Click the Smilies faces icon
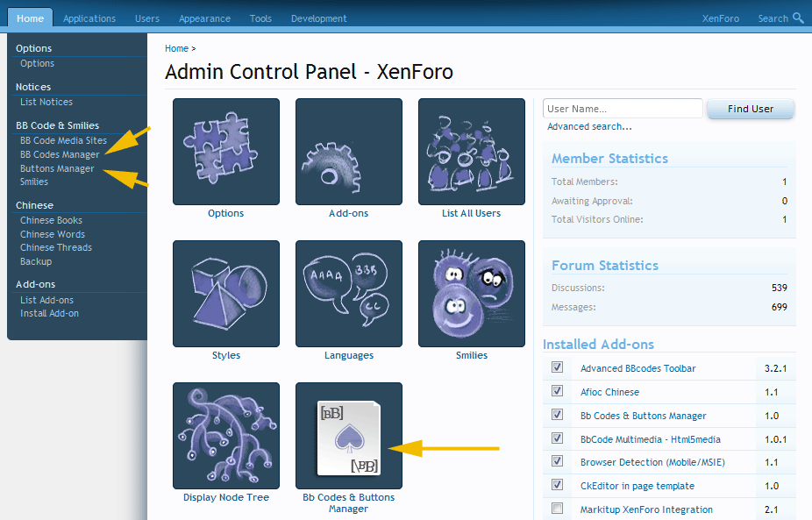 [x=471, y=294]
